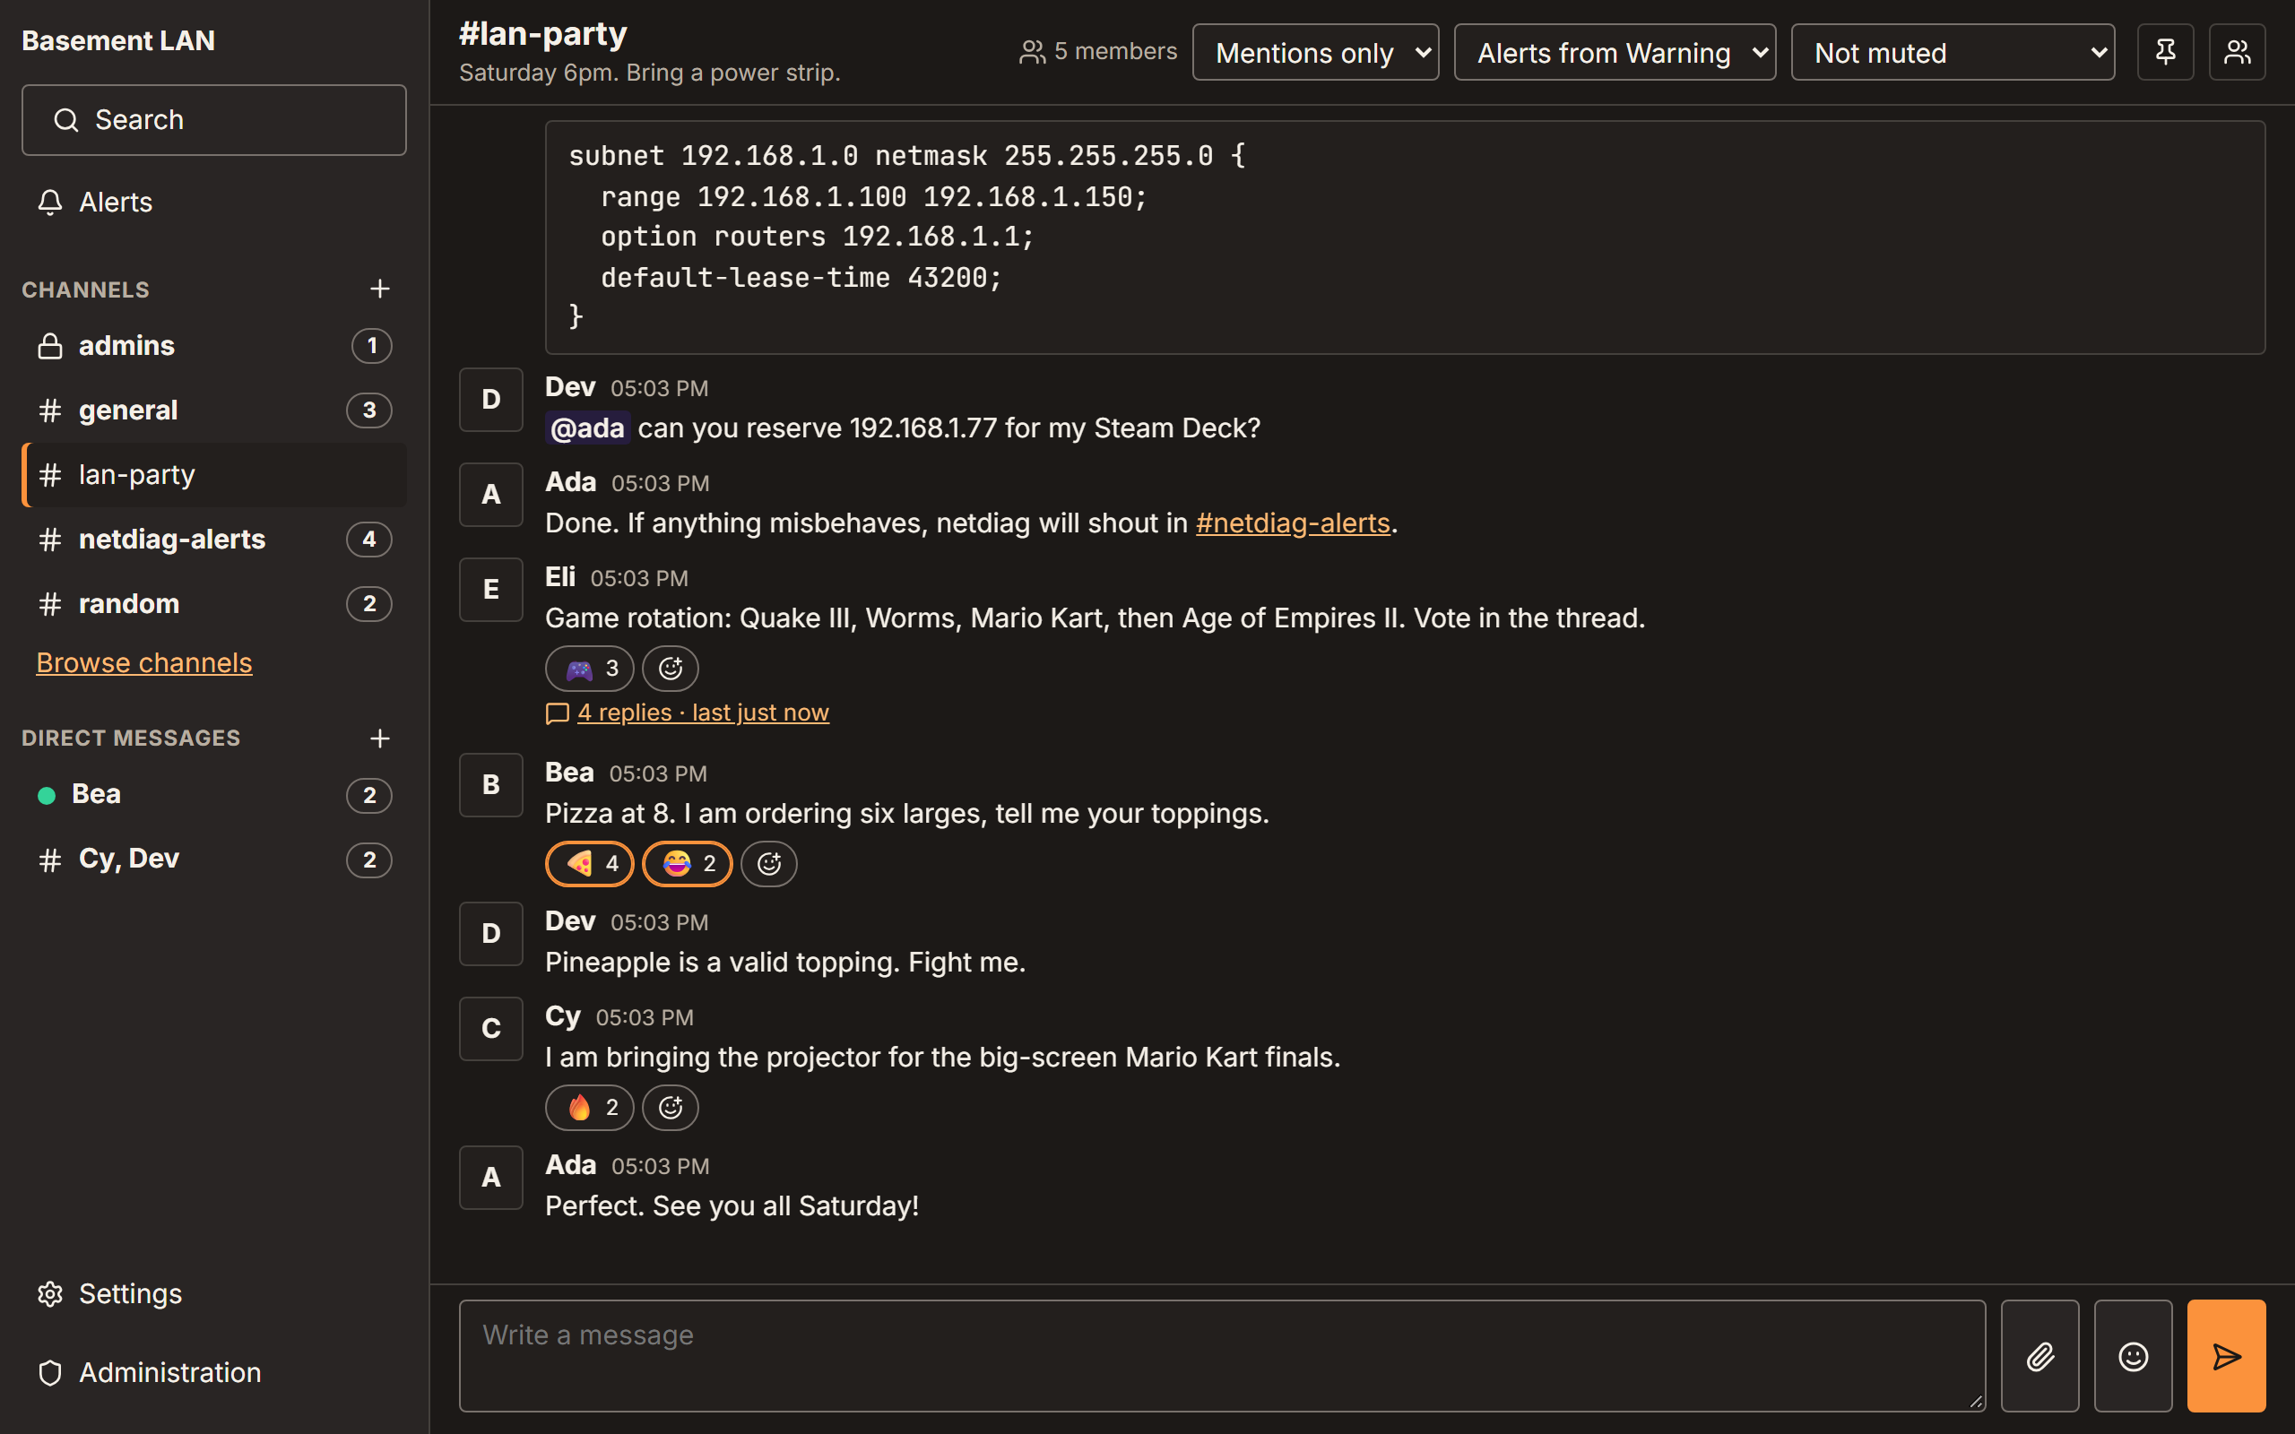Toggle the laughing emoji reaction with 2 votes
The width and height of the screenshot is (2295, 1434).
click(x=688, y=864)
